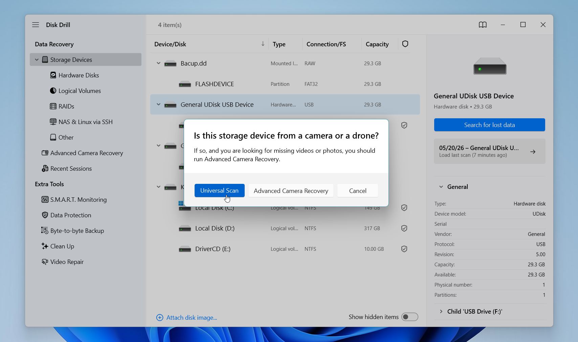The width and height of the screenshot is (578, 342).
Task: Click the RAIDs icon in sidebar
Action: 53,106
